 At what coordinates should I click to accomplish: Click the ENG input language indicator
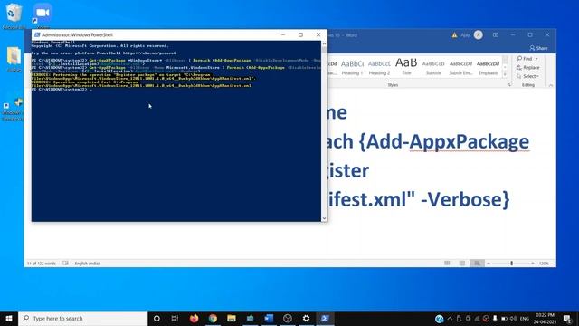[525, 318]
